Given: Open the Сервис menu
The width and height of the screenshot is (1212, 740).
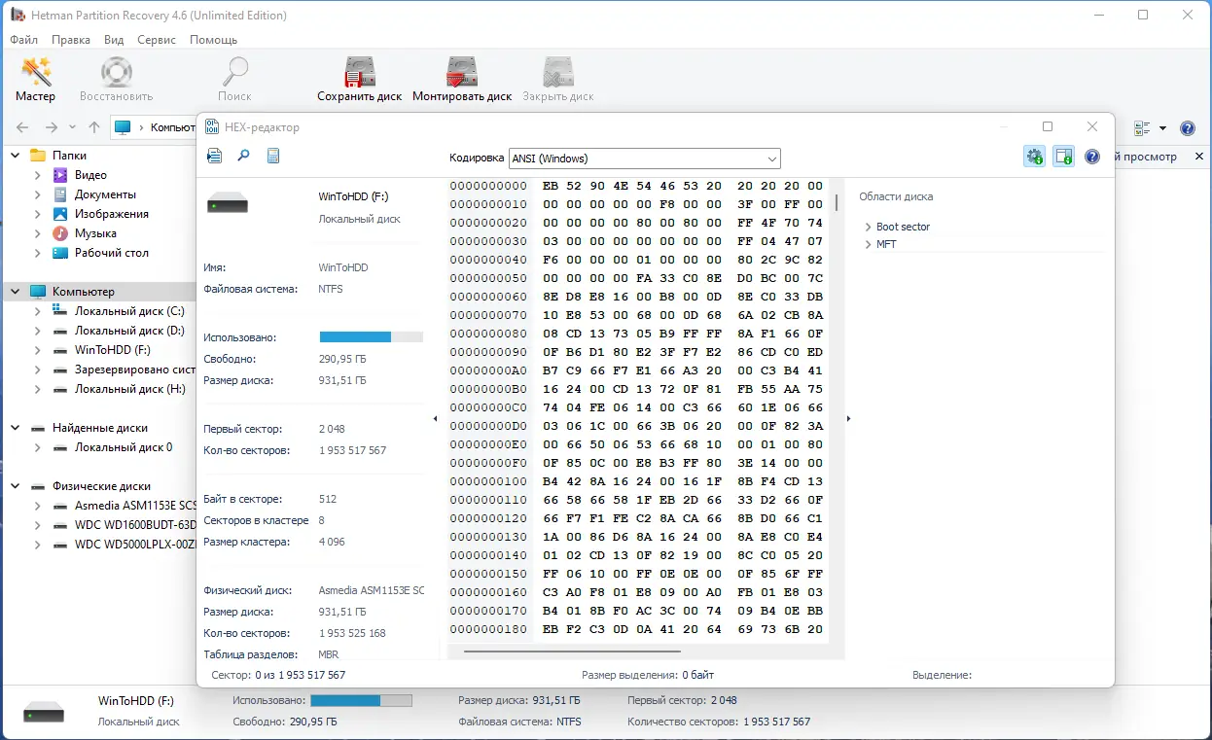Looking at the screenshot, I should 157,40.
